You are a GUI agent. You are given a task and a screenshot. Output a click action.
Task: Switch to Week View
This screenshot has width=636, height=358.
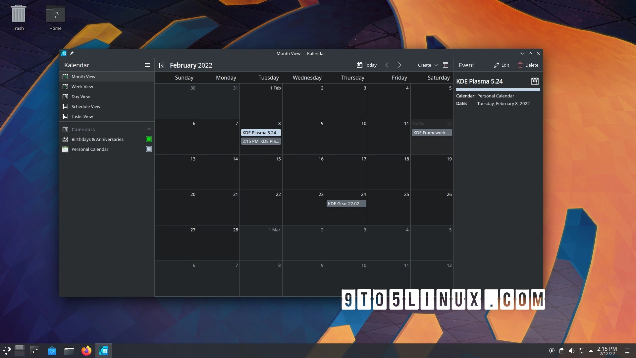point(82,87)
